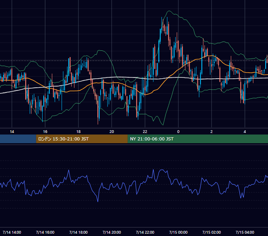Viewport: 268px width, 236px height.
Task: Select the blue session bar before London
Action: [18, 139]
